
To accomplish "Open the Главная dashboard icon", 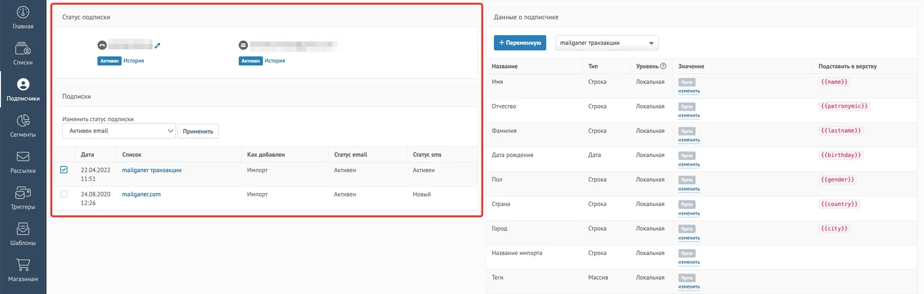I will (23, 12).
